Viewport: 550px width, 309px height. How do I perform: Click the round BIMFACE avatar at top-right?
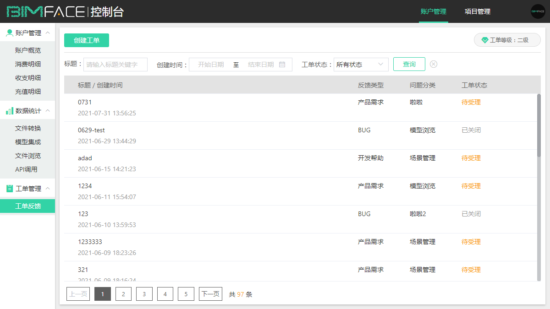coord(538,11)
